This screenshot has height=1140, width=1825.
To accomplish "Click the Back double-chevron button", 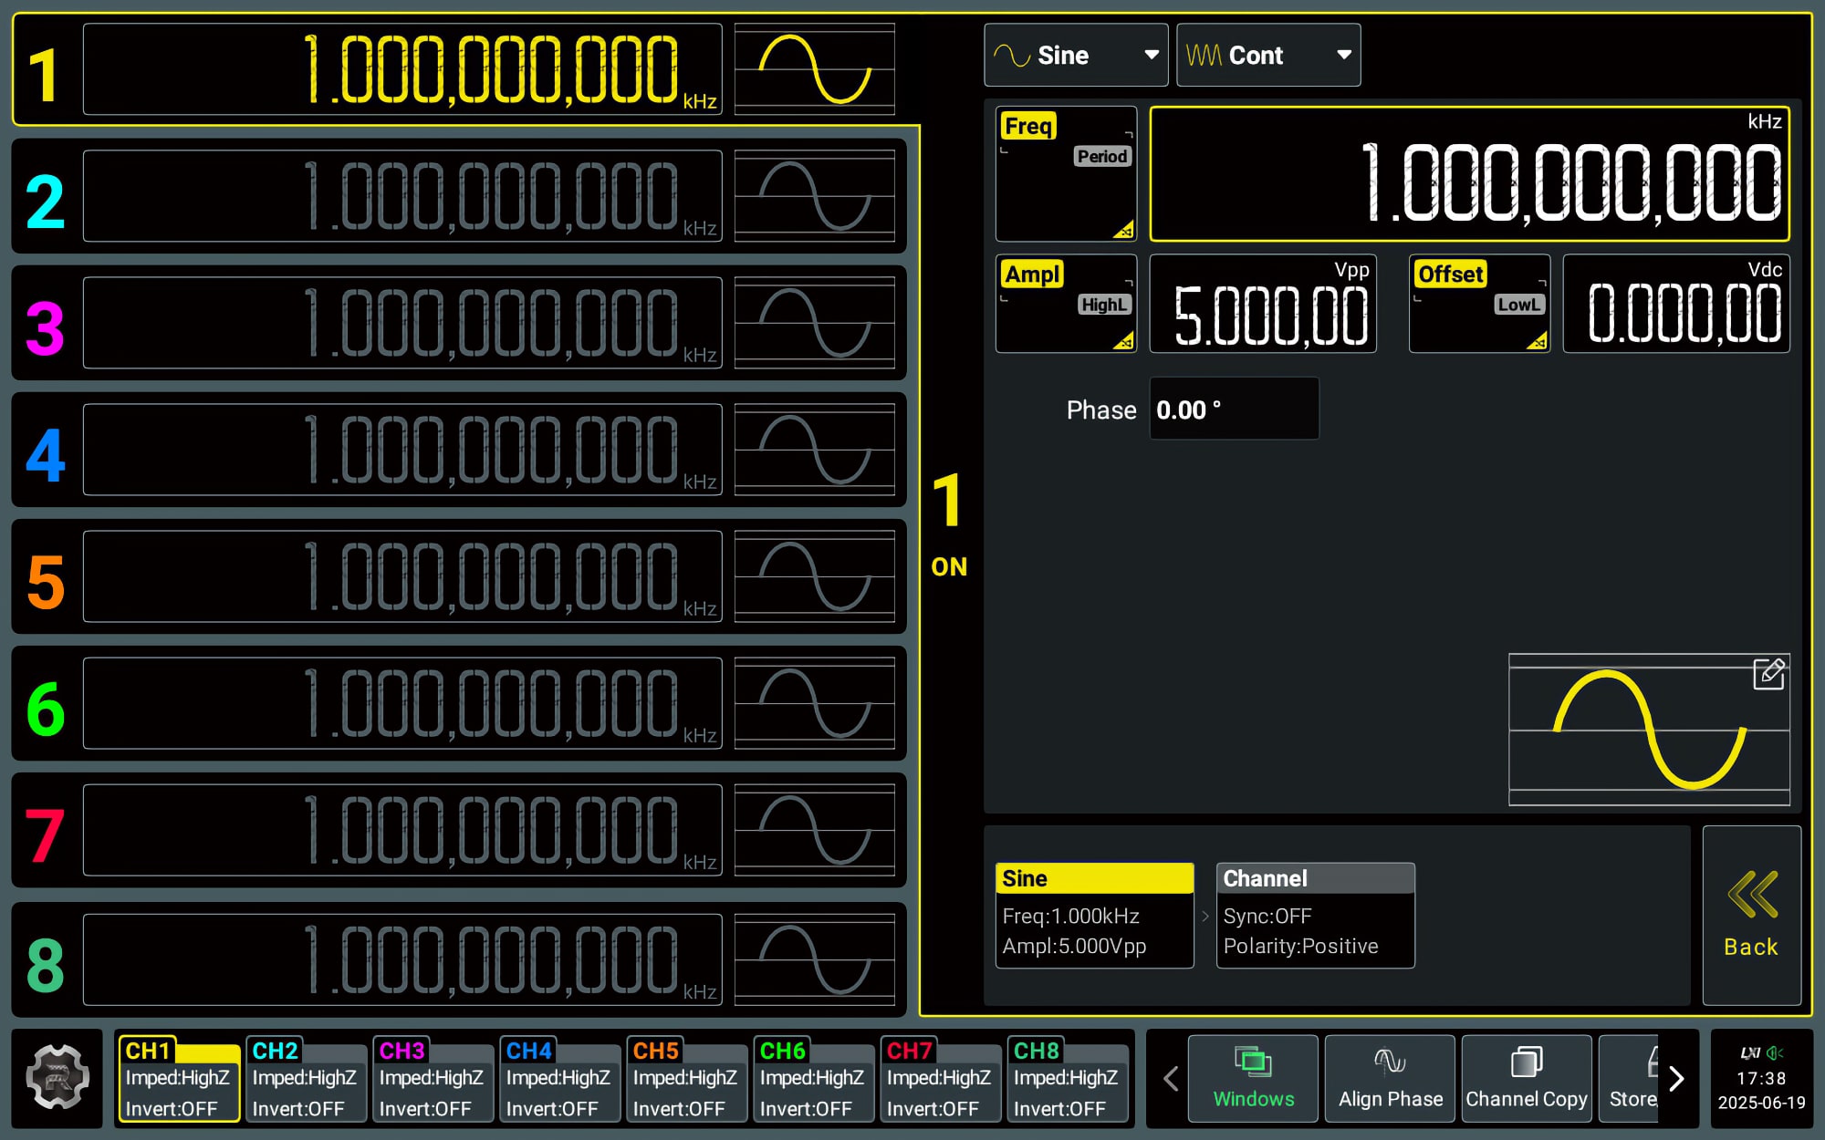I will tap(1751, 915).
